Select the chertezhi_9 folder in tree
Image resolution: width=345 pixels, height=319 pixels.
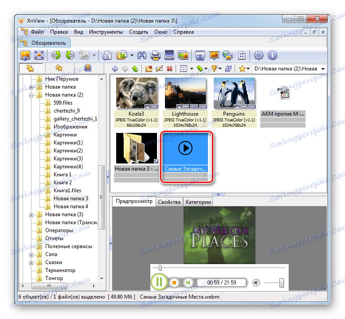[x=67, y=111]
